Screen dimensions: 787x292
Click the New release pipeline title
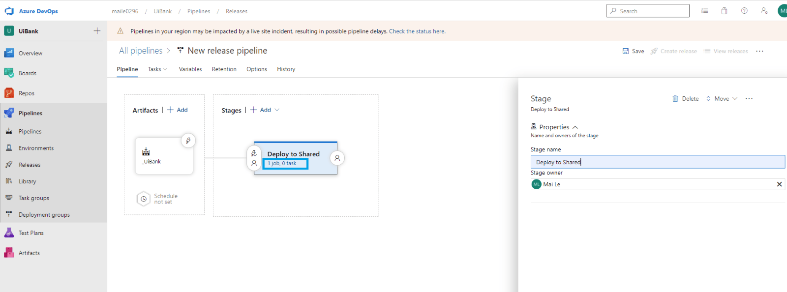click(x=227, y=51)
